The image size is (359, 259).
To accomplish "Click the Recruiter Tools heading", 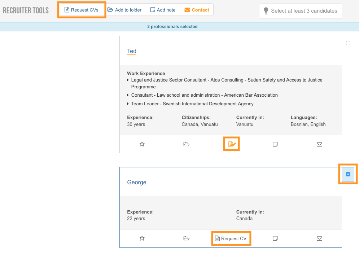I will [26, 10].
